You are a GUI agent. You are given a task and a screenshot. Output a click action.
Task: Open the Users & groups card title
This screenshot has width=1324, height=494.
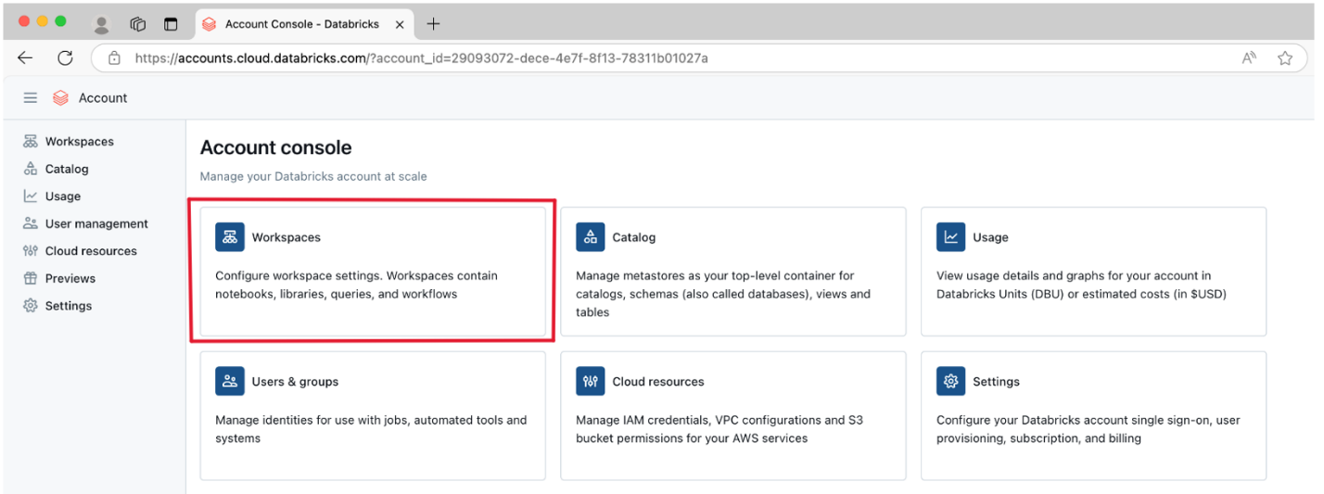click(x=295, y=381)
